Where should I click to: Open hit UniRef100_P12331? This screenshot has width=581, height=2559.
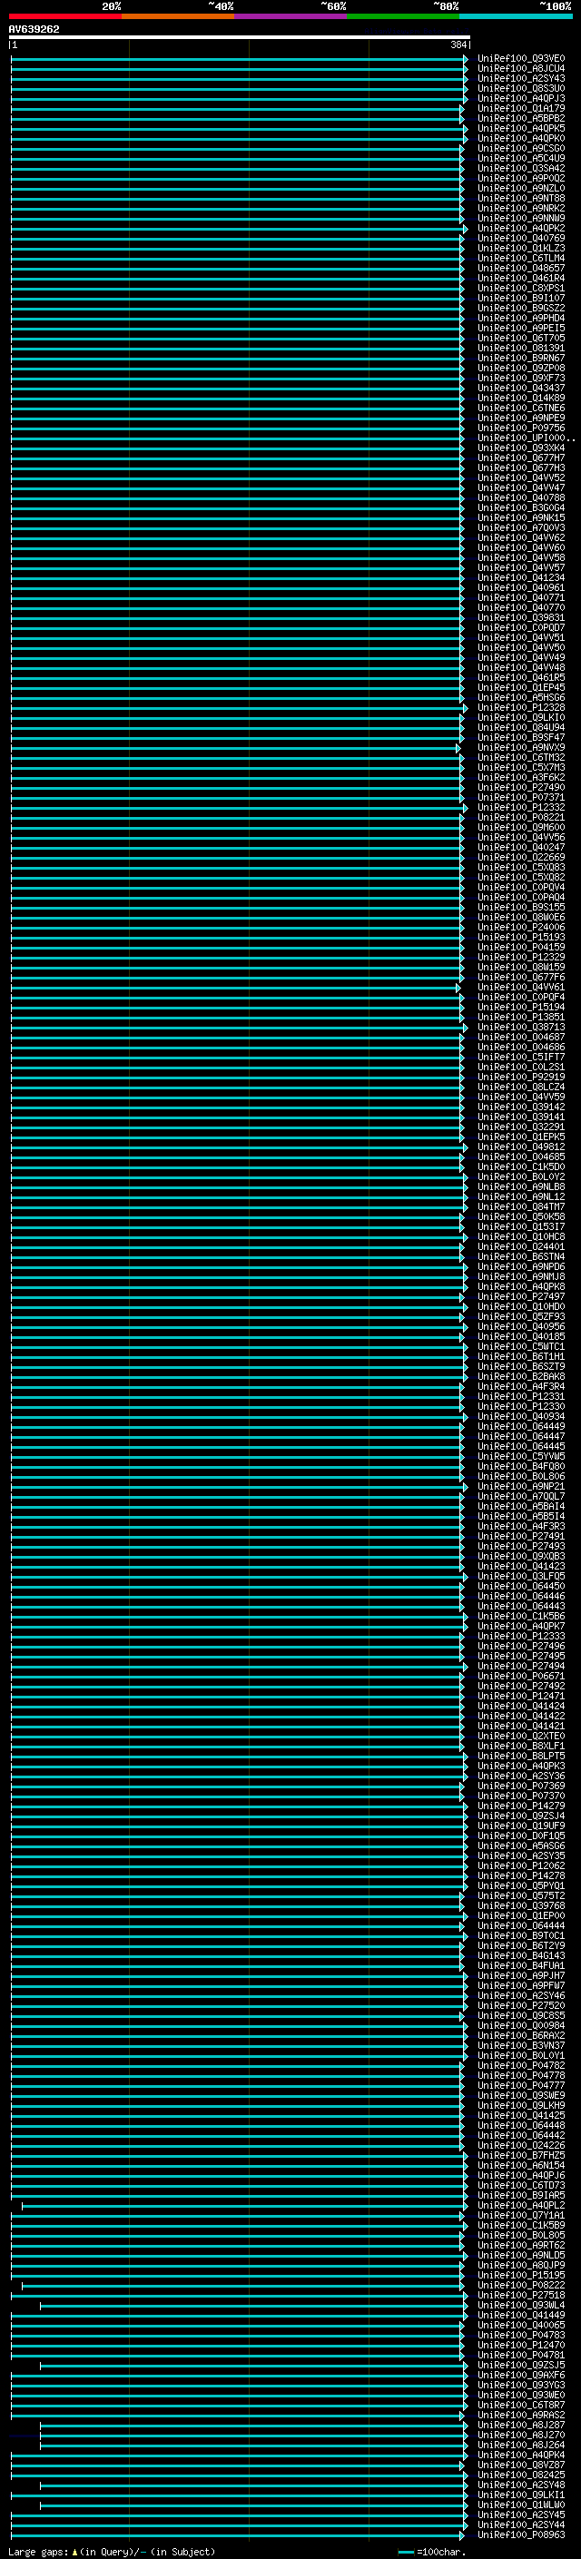click(x=521, y=1397)
